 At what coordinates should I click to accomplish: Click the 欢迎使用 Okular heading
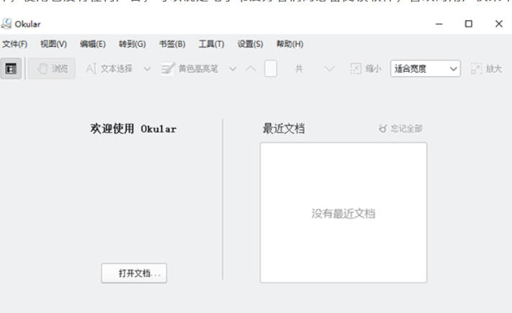tap(133, 129)
